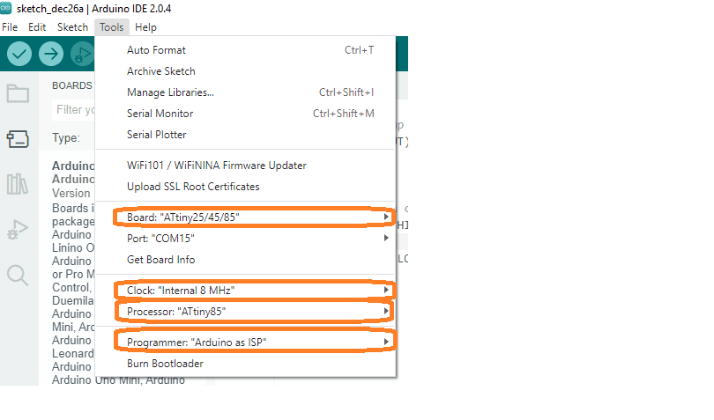
Task: Open the Library Manager sidebar icon
Action: point(18,184)
